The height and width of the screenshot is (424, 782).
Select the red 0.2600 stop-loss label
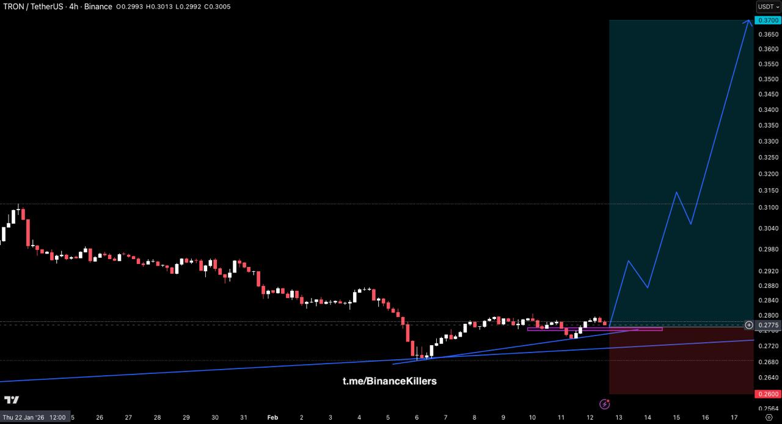[x=768, y=394]
